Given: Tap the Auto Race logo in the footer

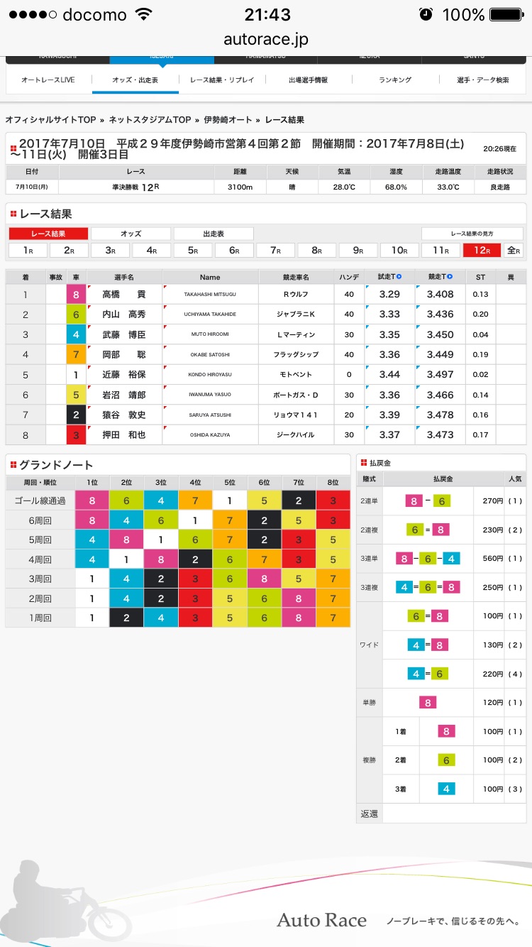Looking at the screenshot, I should [x=321, y=921].
